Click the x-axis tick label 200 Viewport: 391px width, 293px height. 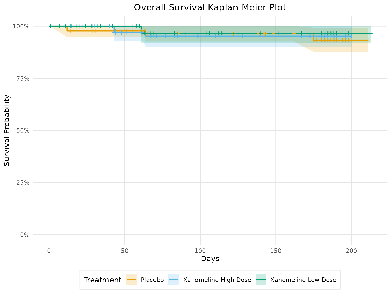tap(351, 250)
